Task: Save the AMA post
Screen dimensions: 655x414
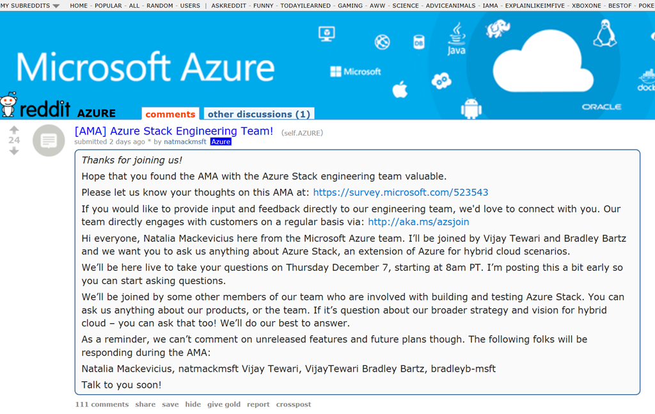Action: pyautogui.click(x=170, y=404)
